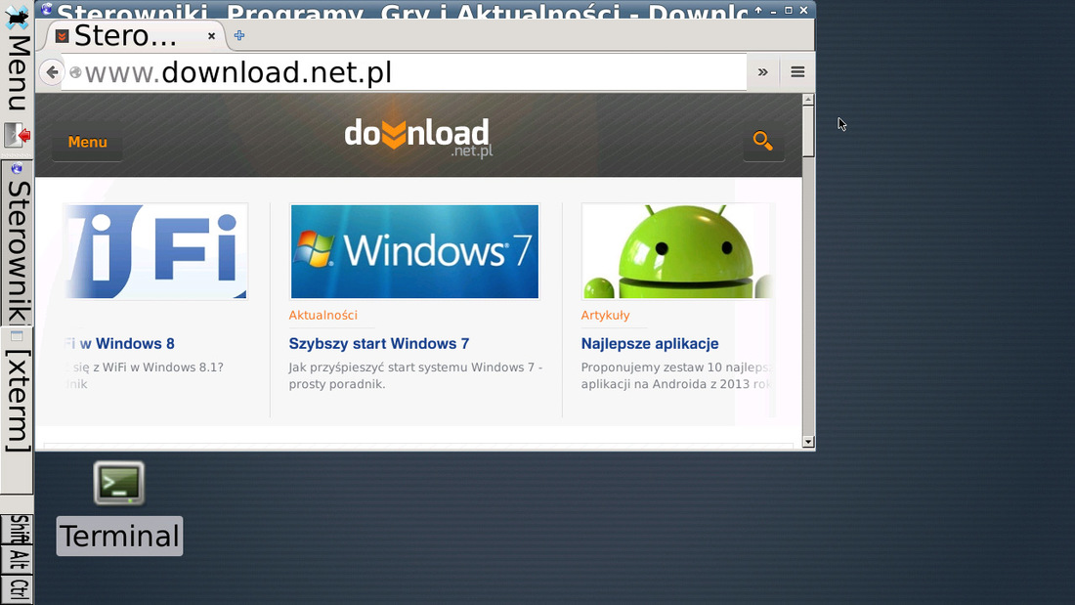Click the Aktualności category link

322,315
